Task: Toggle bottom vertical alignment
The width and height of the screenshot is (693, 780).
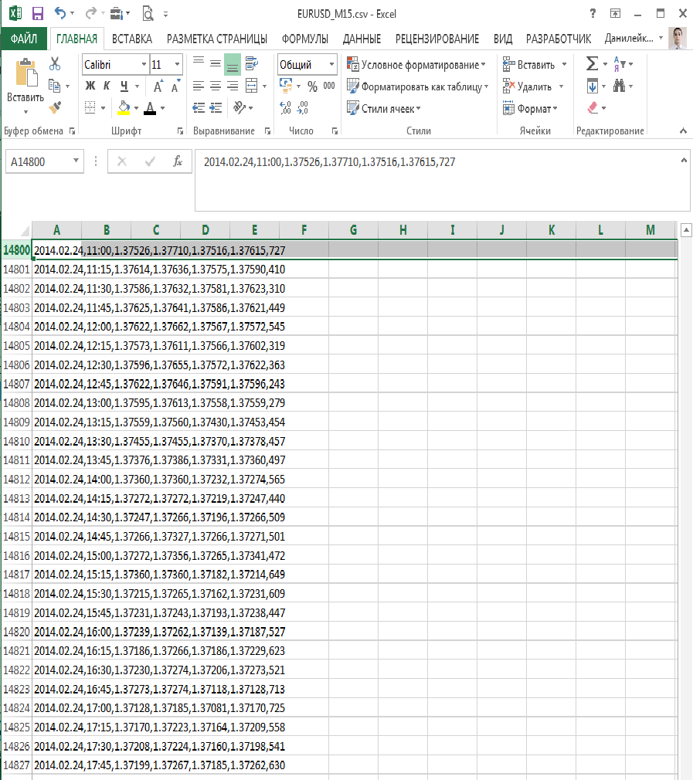Action: click(233, 64)
